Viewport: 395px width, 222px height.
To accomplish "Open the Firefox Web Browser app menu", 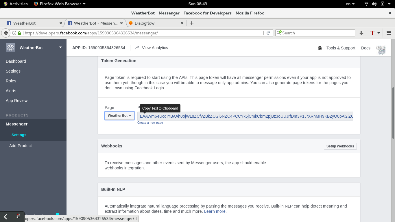I will click(x=60, y=4).
